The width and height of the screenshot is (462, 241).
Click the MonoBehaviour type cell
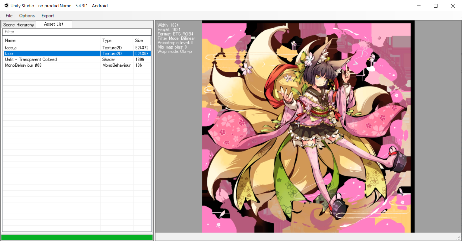click(x=117, y=65)
